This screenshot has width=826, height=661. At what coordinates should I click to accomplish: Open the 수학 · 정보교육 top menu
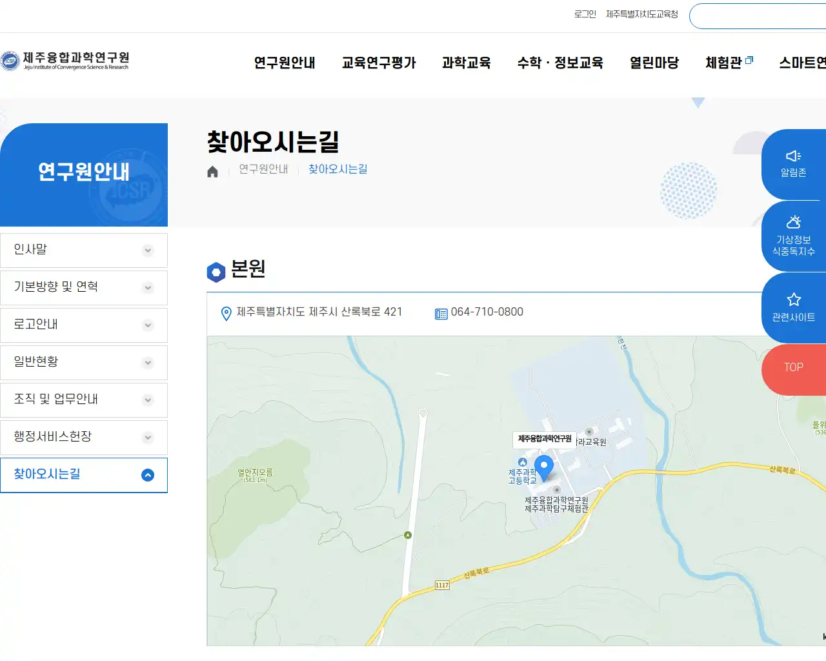point(560,63)
